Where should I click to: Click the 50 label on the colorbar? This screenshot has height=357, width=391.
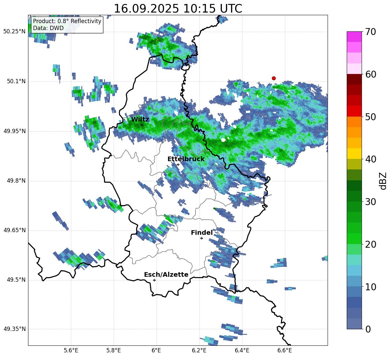click(x=370, y=117)
